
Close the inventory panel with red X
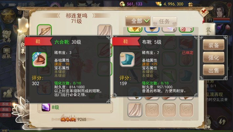203,12
